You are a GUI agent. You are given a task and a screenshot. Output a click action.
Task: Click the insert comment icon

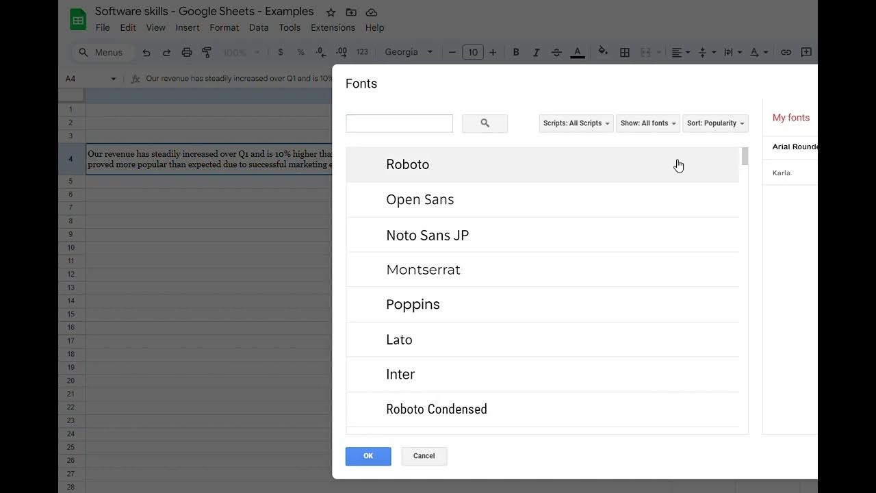(x=806, y=52)
